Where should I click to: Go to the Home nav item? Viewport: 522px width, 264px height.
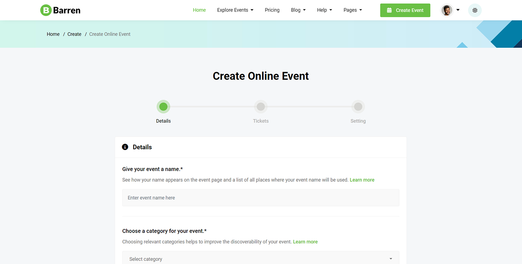pyautogui.click(x=199, y=10)
